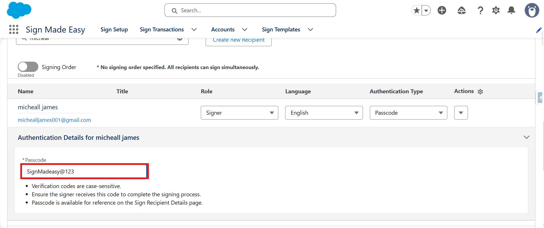Click the Salesforce cloud logo
This screenshot has width=544, height=228.
[19, 10]
